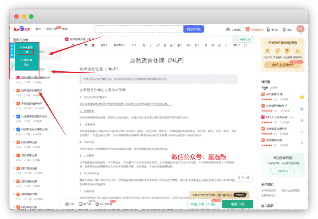Open the font color dropdown in toolbar
Screen dimensions: 318x219
[172, 45]
